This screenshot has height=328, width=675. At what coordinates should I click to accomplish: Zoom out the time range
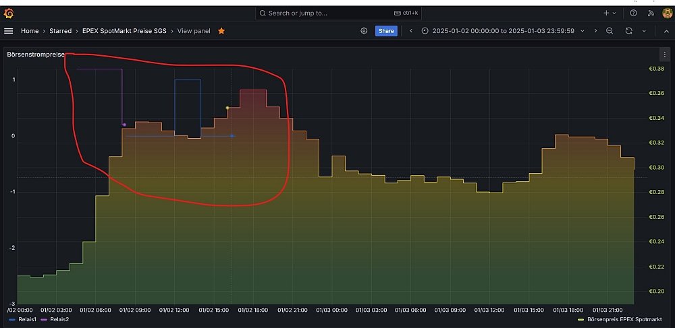click(x=610, y=31)
